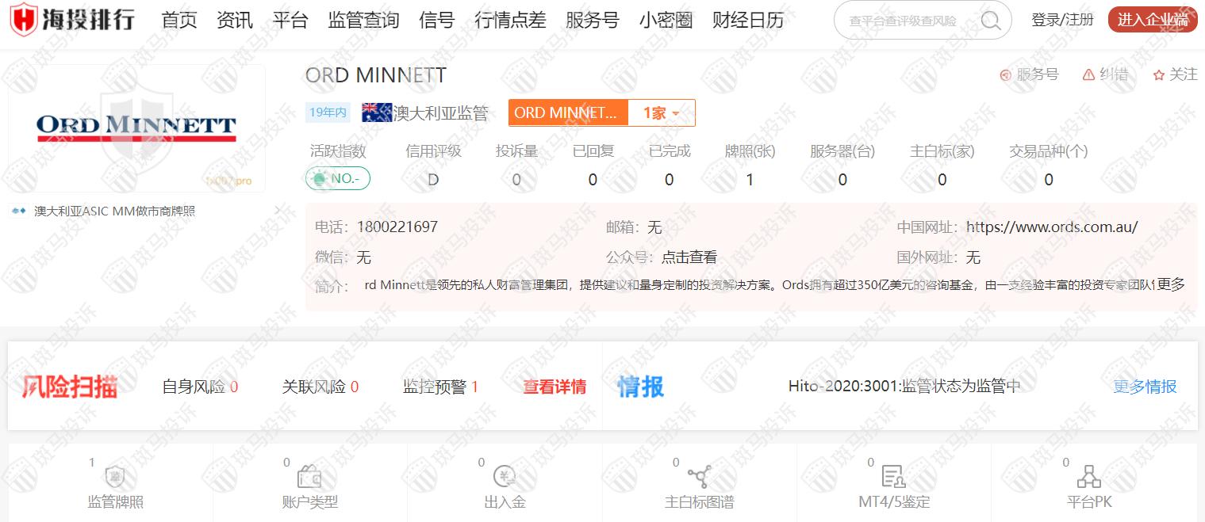
Task: Click the search magnifier icon
Action: click(990, 21)
